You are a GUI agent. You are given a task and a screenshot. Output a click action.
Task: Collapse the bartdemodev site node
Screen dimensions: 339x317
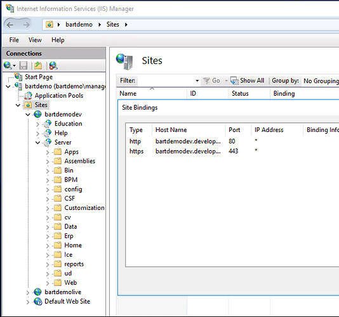point(28,115)
